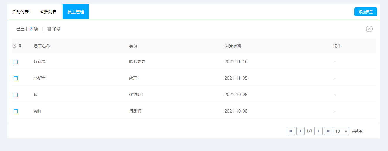Go to first page of pagination

[291, 131]
